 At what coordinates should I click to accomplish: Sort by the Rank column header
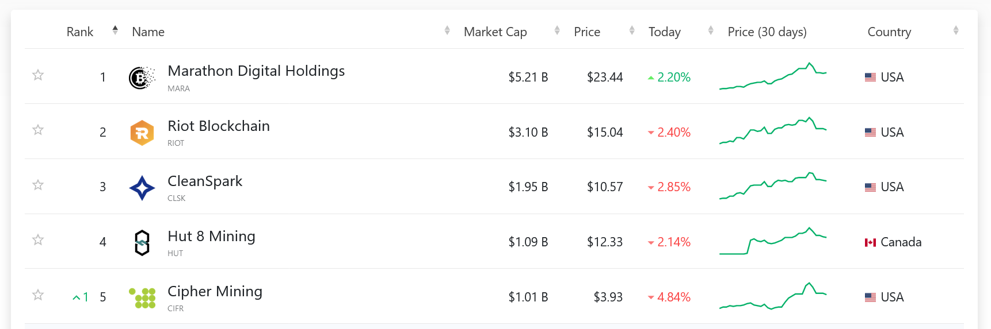click(80, 32)
